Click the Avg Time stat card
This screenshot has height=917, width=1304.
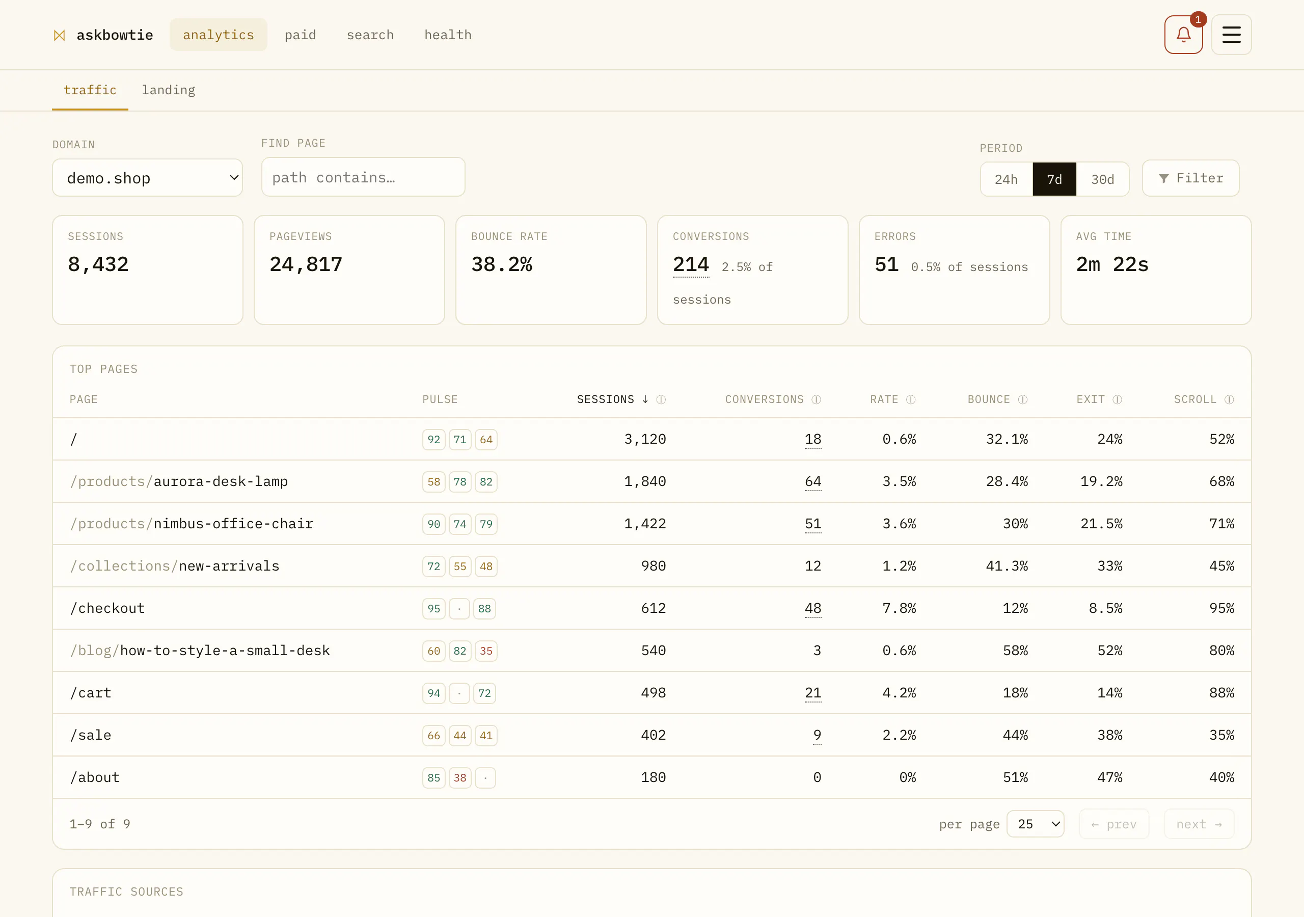[1156, 270]
